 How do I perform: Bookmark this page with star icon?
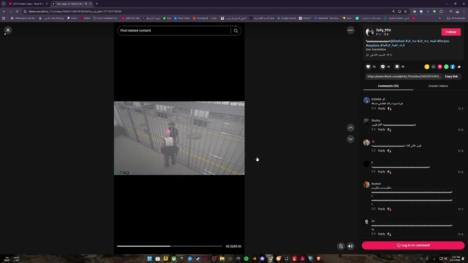(405, 11)
